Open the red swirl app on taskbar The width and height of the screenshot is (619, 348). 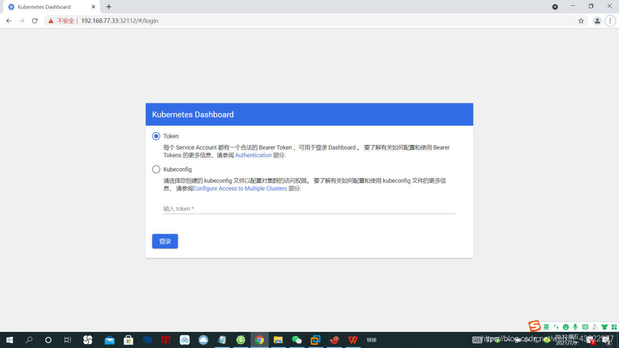(x=334, y=340)
